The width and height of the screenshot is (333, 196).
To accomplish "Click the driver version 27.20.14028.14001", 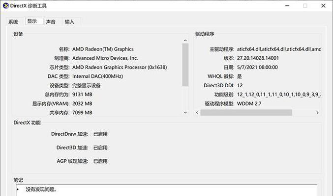I will click(x=258, y=58).
